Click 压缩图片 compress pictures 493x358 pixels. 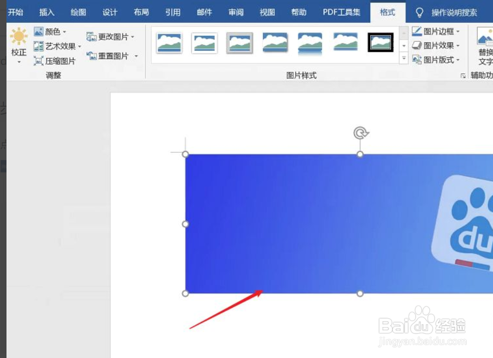coord(55,61)
